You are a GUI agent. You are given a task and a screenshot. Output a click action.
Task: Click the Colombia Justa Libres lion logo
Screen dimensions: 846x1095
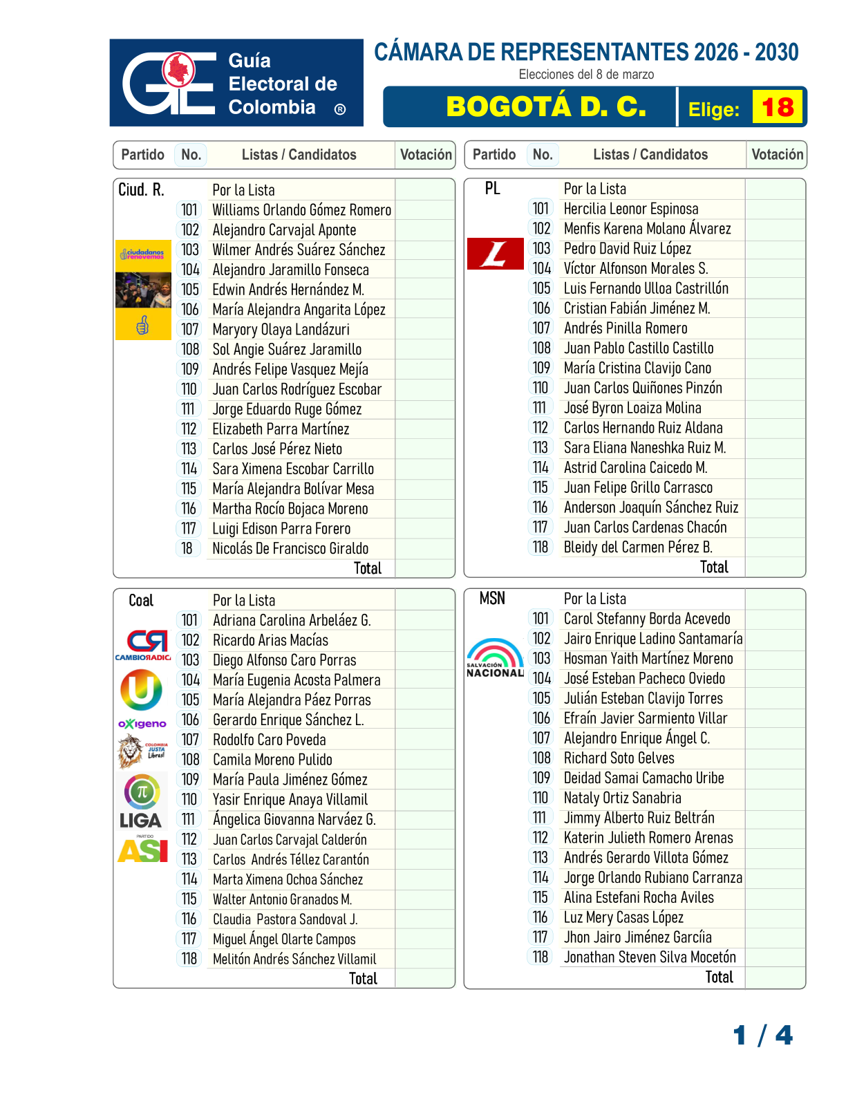click(x=143, y=751)
